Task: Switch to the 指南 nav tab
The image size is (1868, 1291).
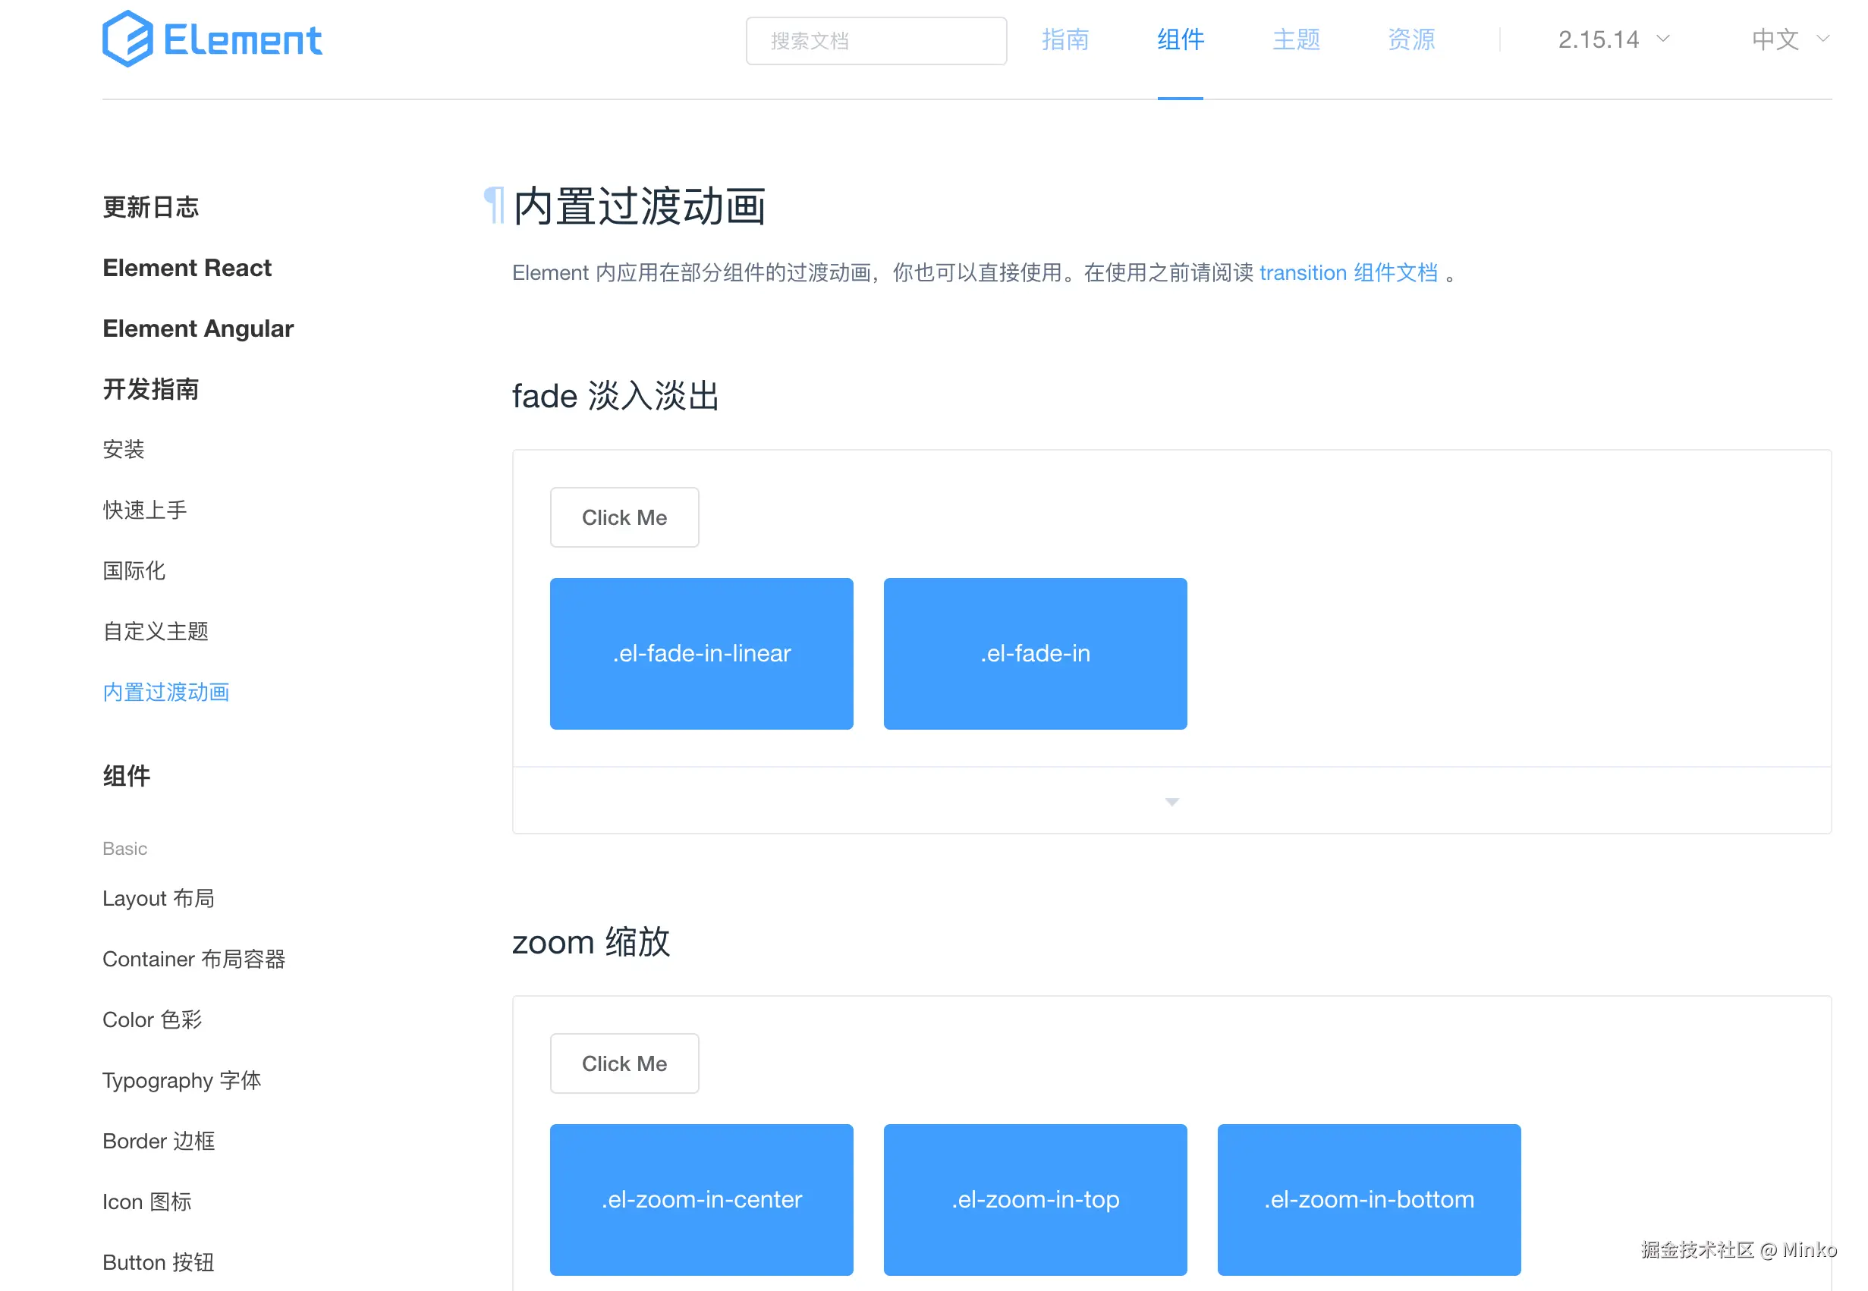Action: 1065,39
